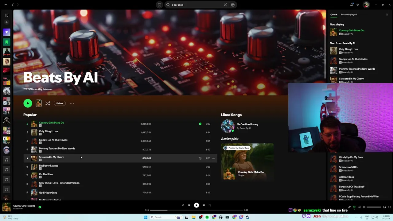Open more options for Scissored In My Chevy
393x221 pixels.
coord(213,158)
